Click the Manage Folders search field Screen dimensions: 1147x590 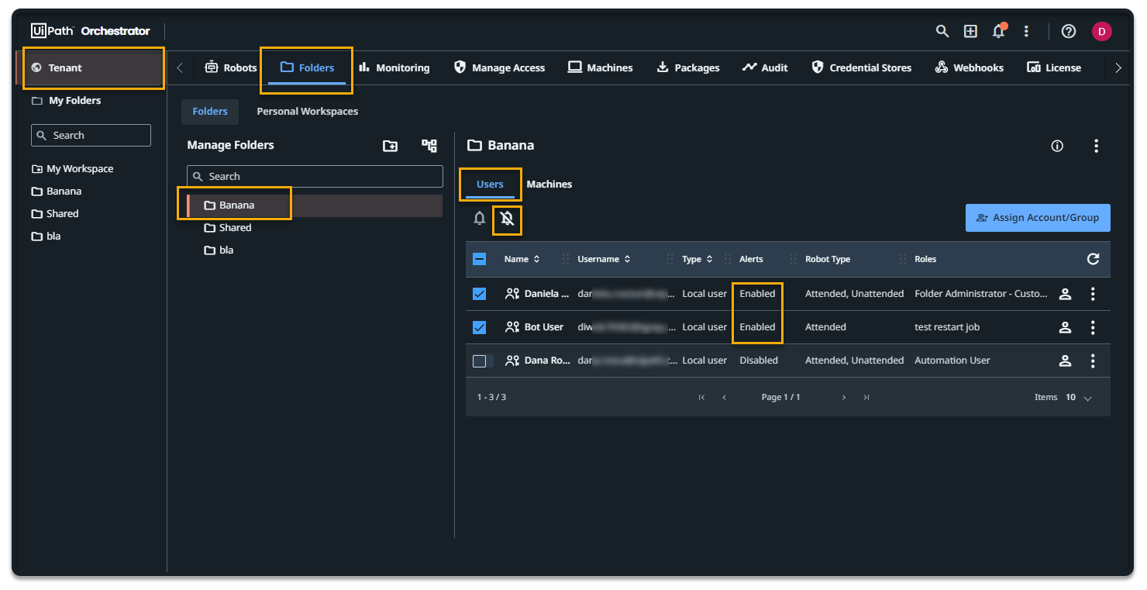(315, 176)
